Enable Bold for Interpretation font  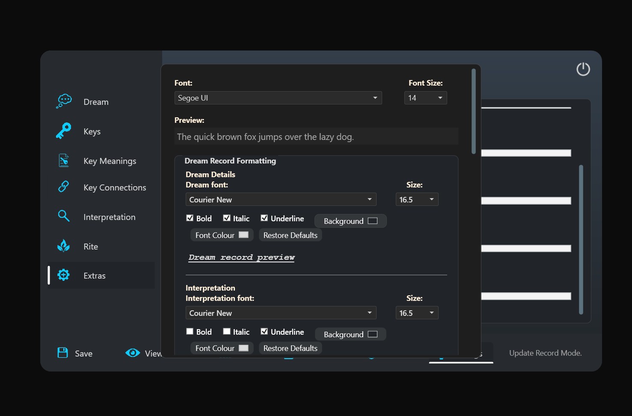point(190,331)
